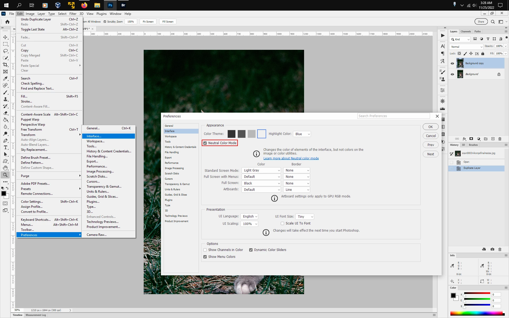This screenshot has width=509, height=318.
Task: Select the Hand tool
Action: tap(5, 168)
